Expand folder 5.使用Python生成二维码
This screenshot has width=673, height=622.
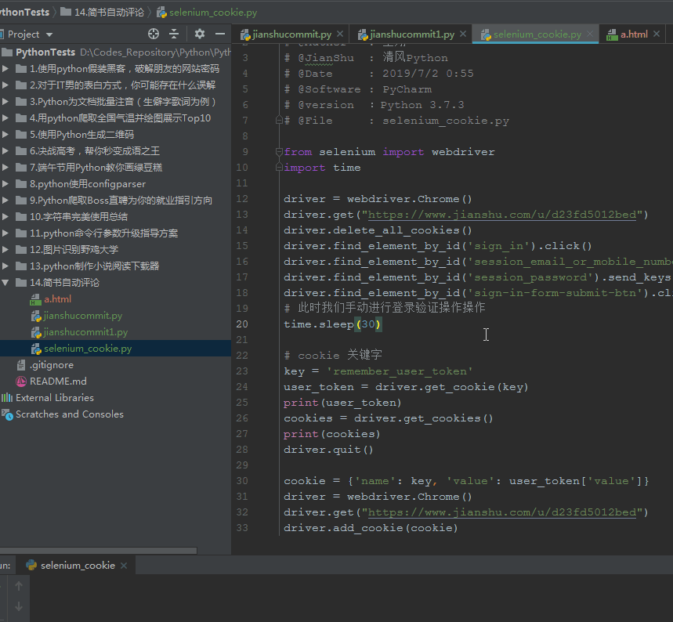pos(5,135)
